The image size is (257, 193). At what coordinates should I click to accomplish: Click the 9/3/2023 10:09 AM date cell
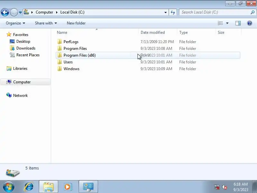(156, 69)
